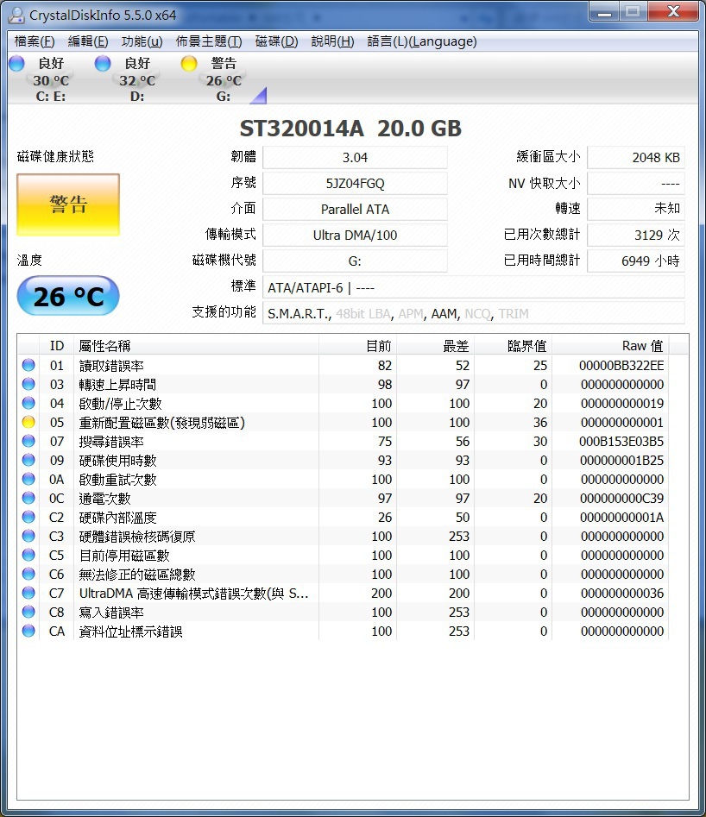706x817 pixels.
Task: Click the power on count 3129 次
Action: [x=635, y=235]
